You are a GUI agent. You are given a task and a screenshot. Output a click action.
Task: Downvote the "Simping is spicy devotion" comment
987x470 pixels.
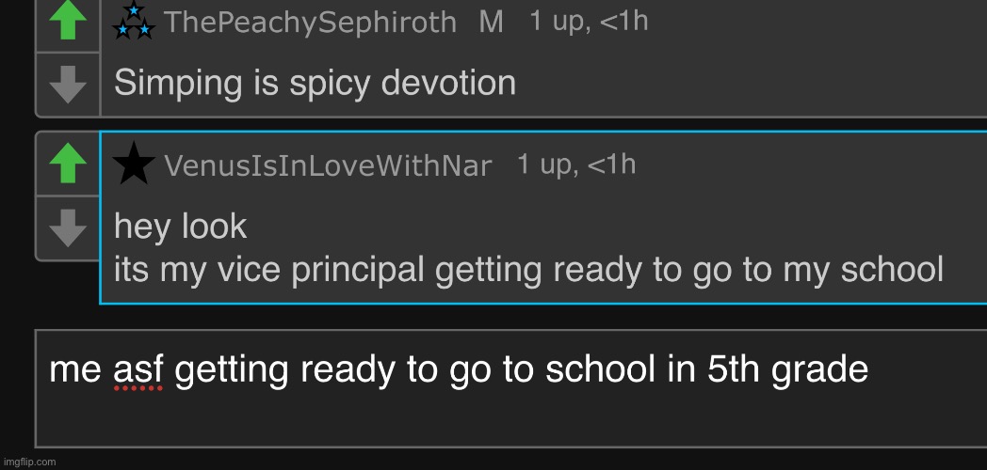tap(67, 85)
